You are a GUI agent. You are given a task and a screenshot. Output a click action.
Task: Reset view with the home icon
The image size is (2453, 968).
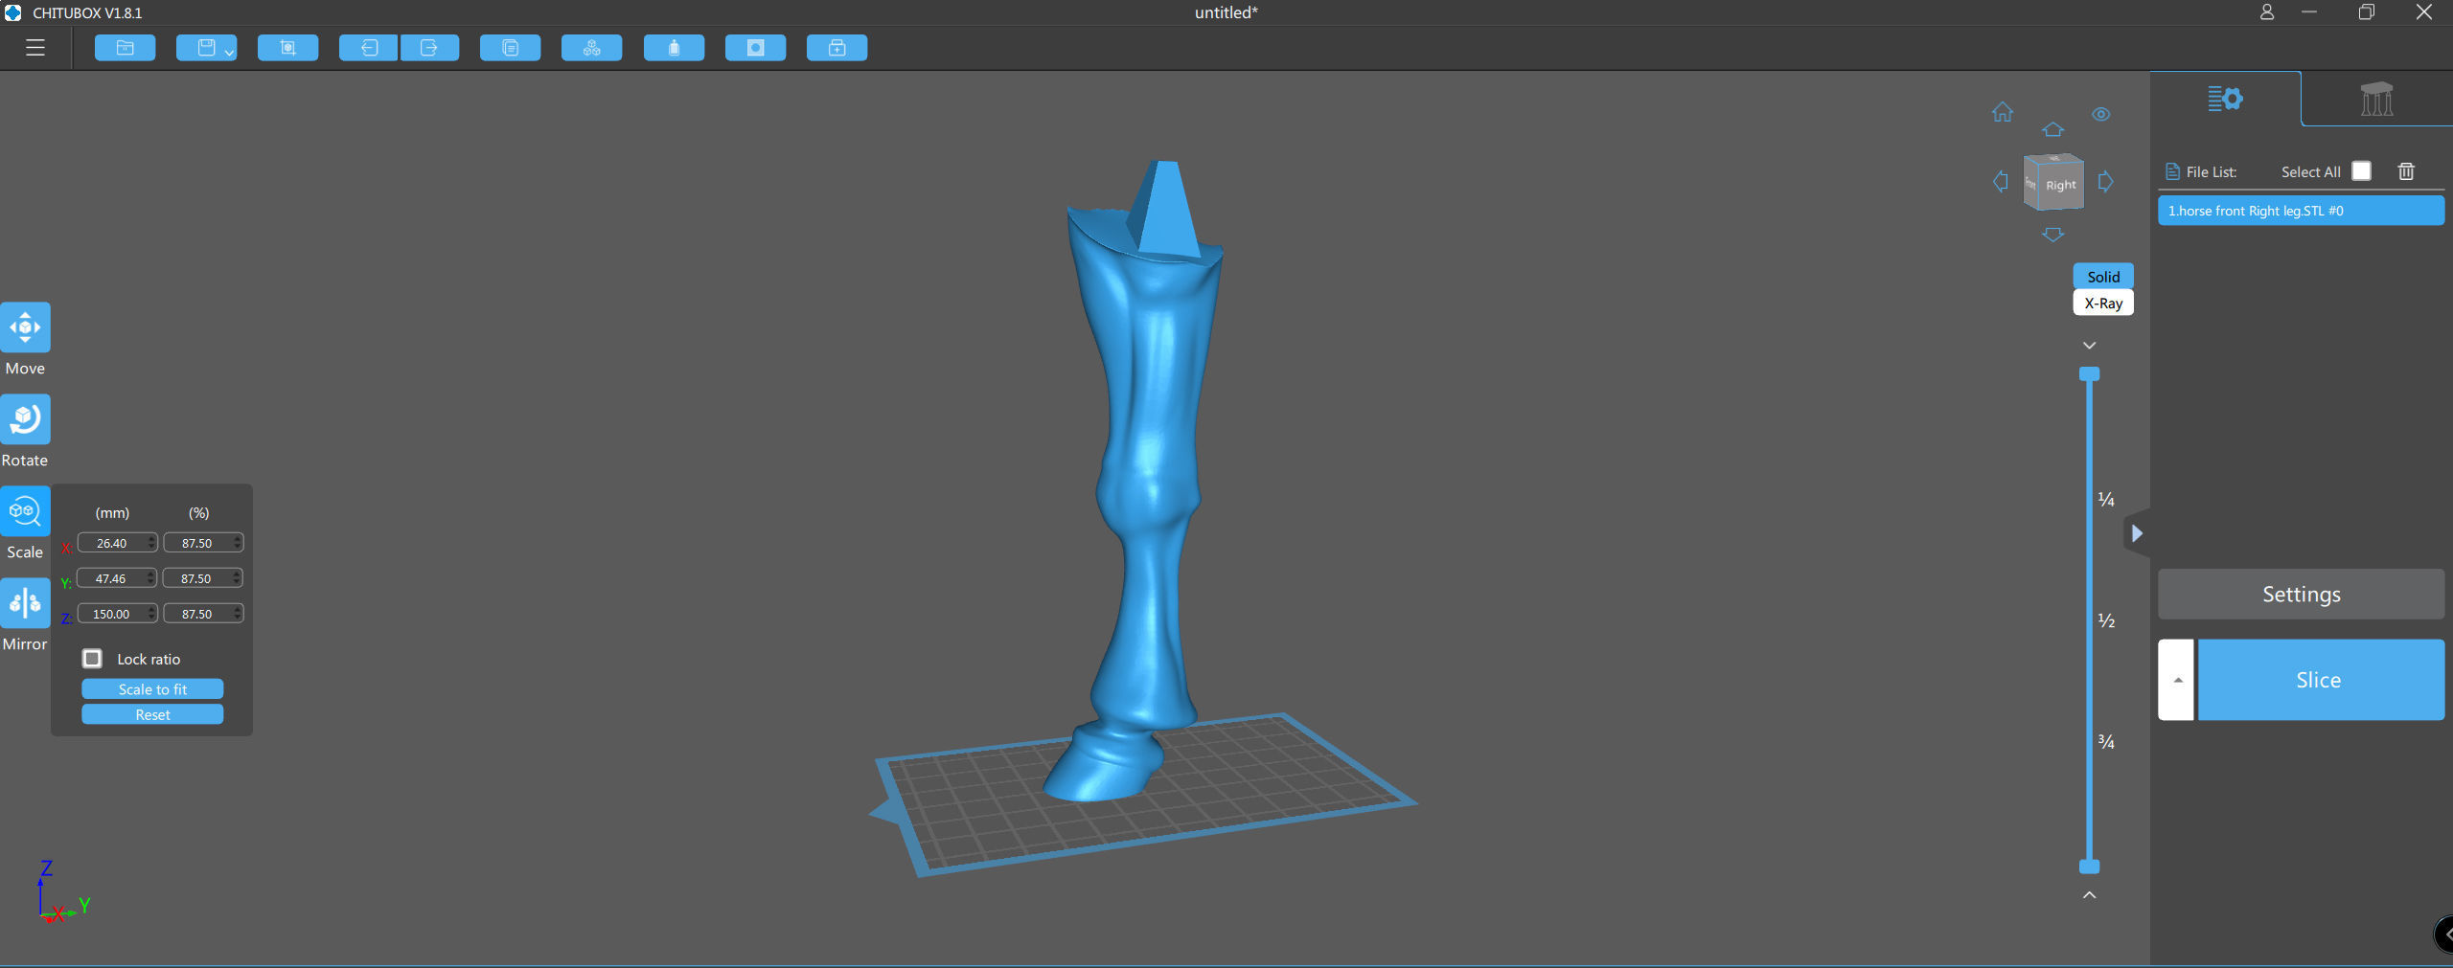click(x=2003, y=112)
